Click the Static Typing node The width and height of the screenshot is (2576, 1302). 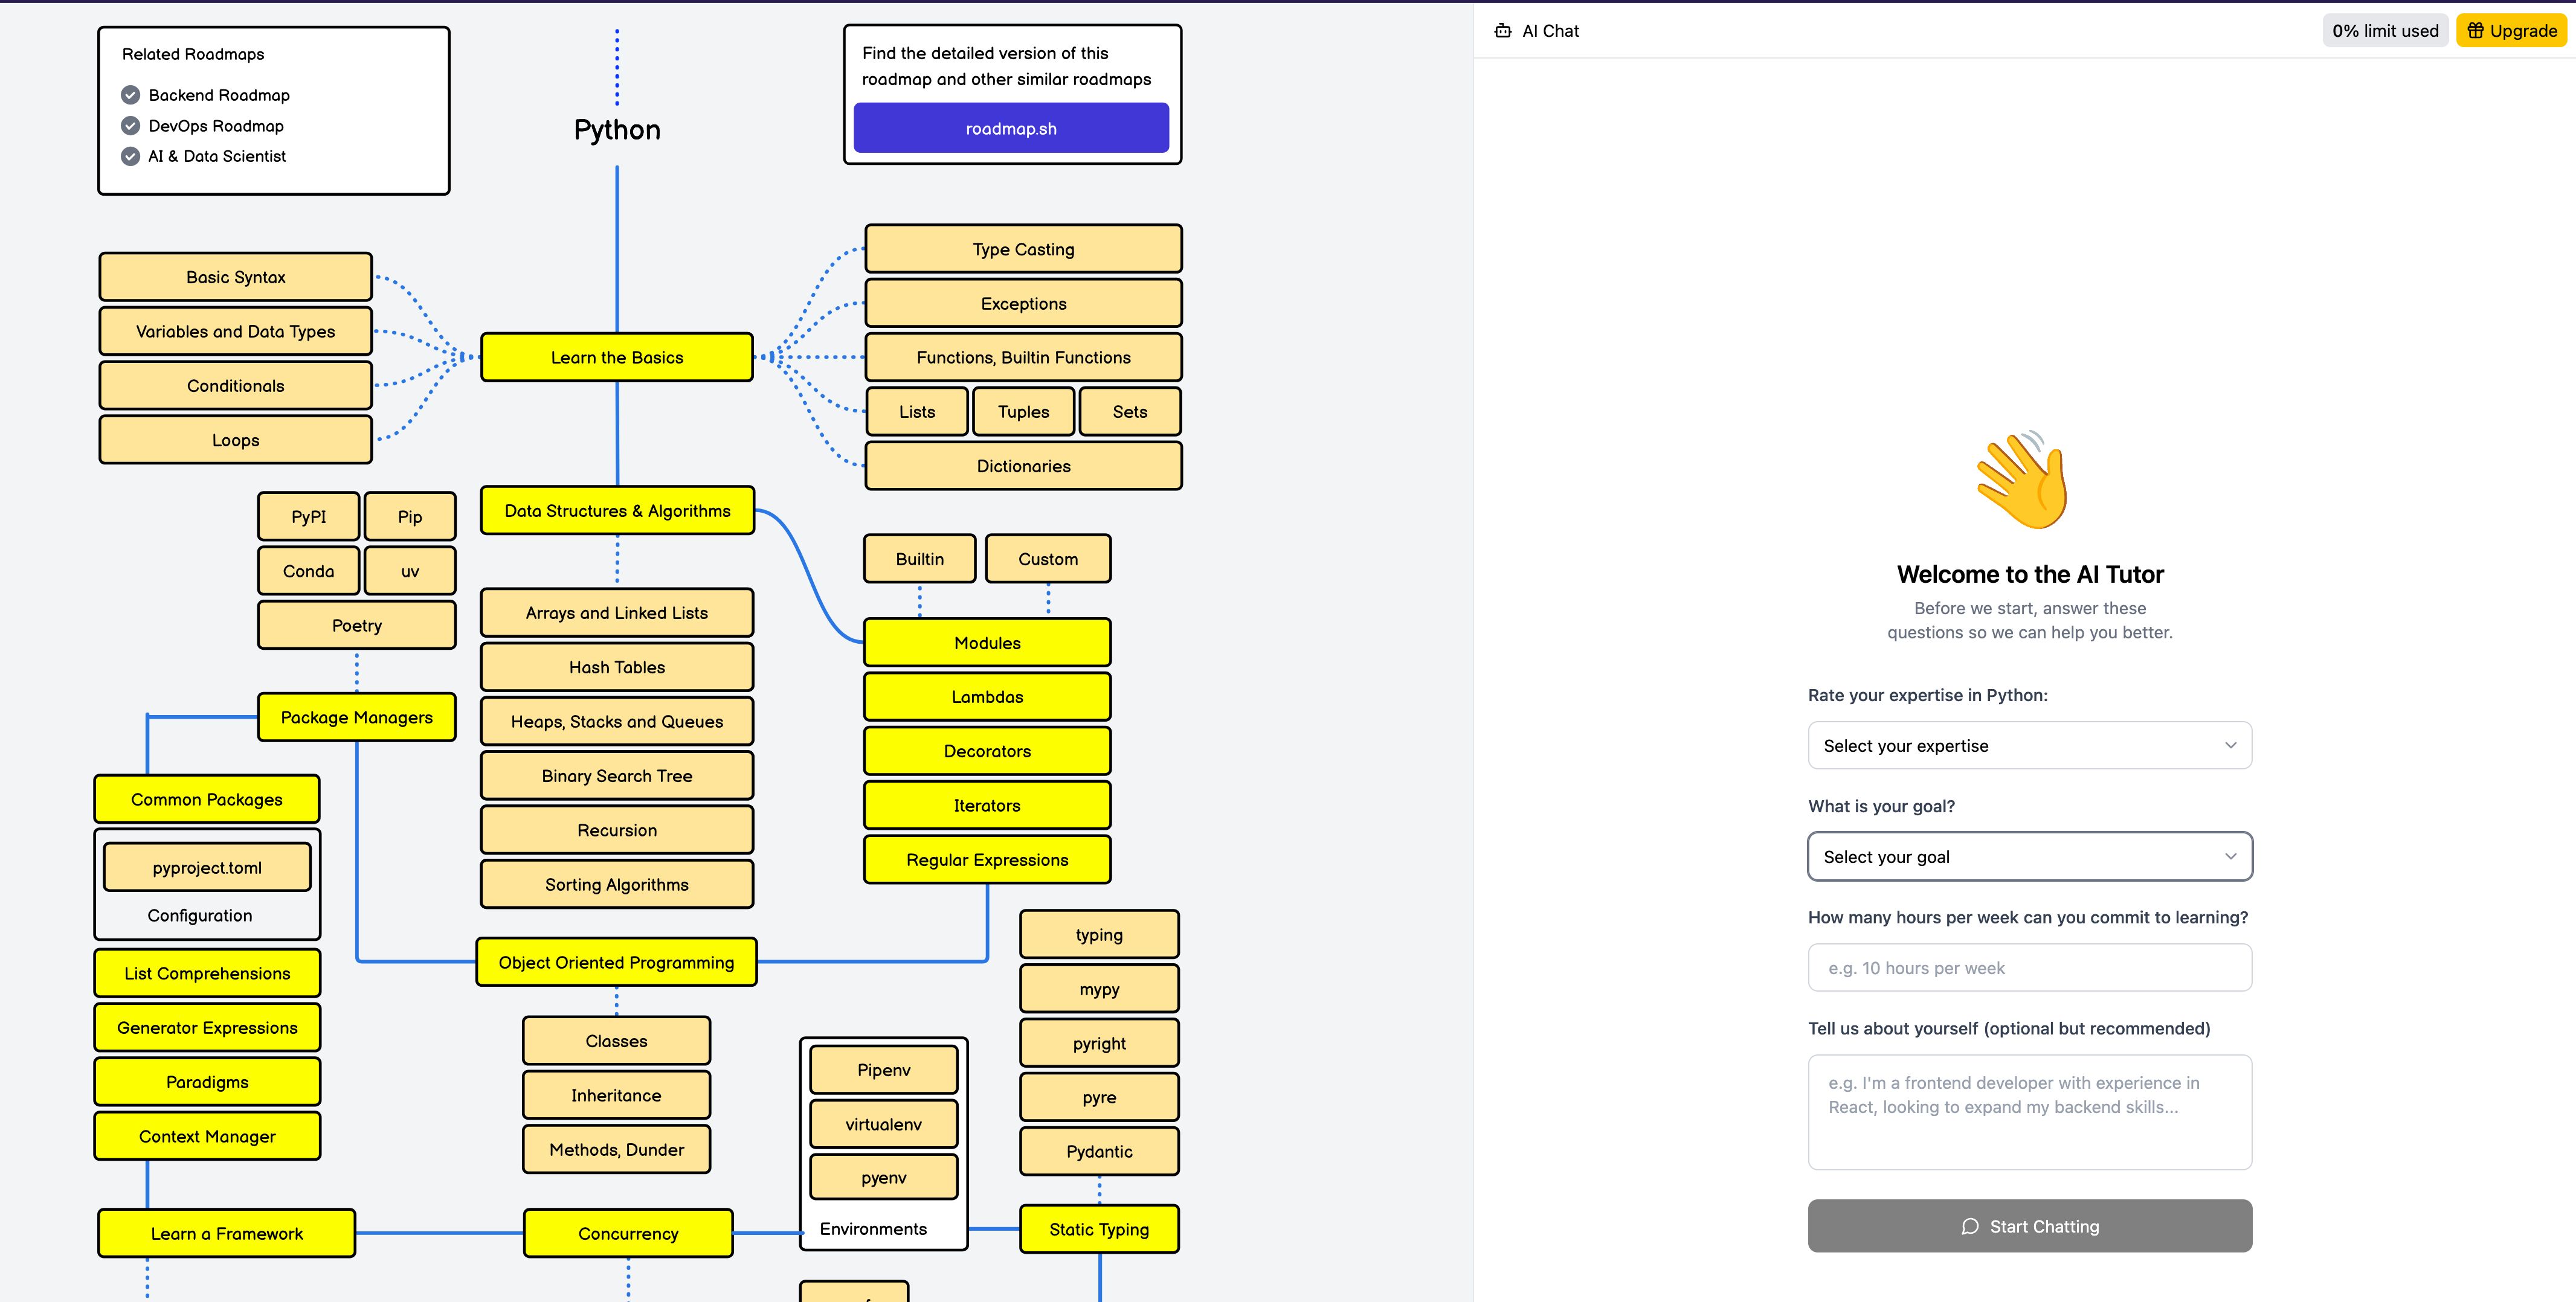coord(1098,1229)
